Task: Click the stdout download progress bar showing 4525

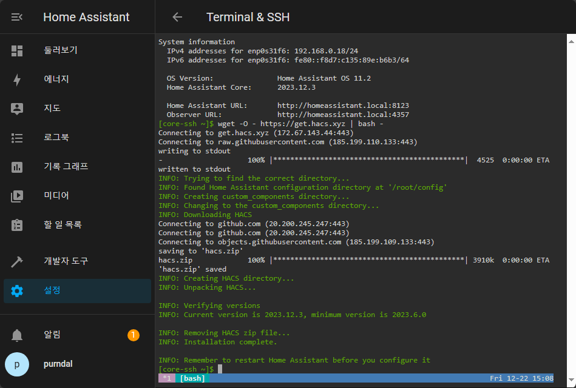Action: [369, 160]
